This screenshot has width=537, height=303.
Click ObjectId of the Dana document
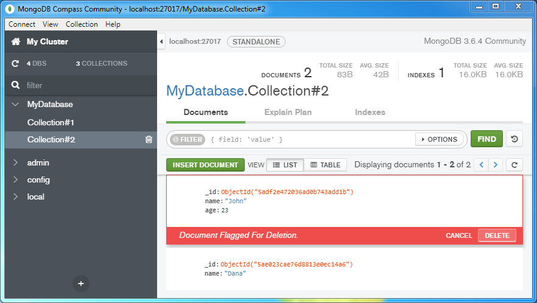pos(287,264)
